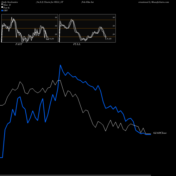Click the Fast K legend text

7,8
